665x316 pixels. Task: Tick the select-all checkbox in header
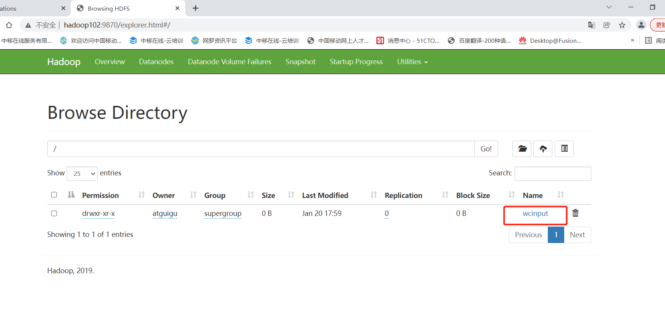pyautogui.click(x=54, y=195)
